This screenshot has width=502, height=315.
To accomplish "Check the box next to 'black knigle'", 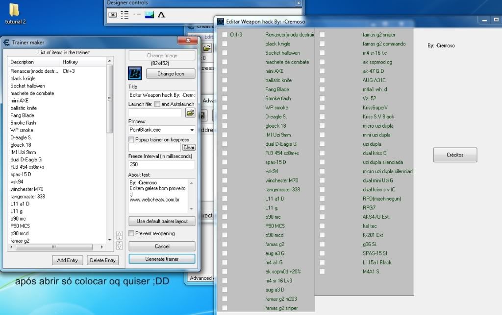I will [x=225, y=44].
